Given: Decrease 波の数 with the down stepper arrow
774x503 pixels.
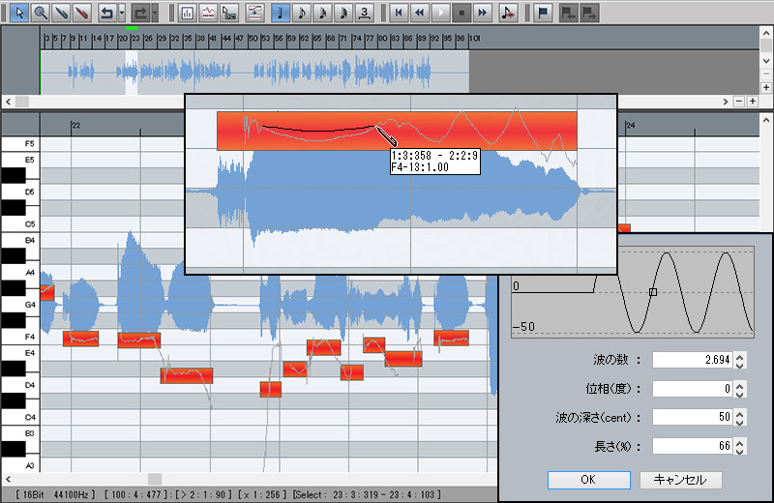Looking at the screenshot, I should click(x=739, y=365).
